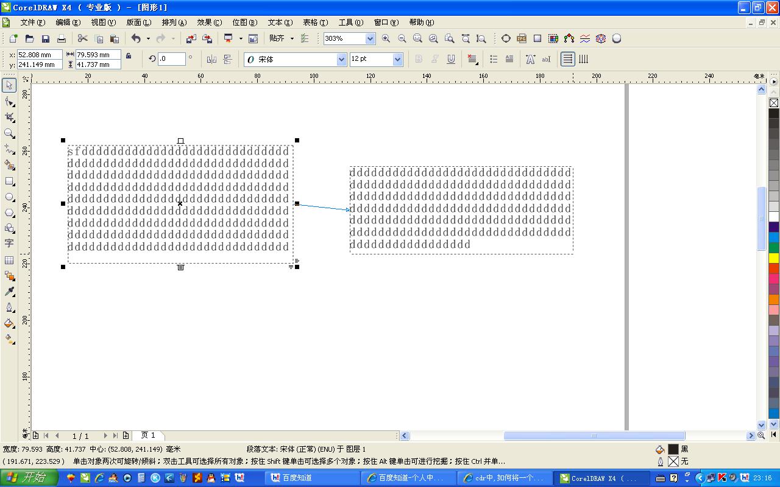Select the Eyedropper tool
Image resolution: width=780 pixels, height=487 pixels.
[9, 292]
